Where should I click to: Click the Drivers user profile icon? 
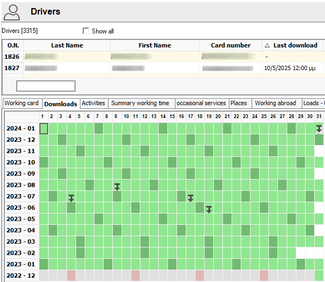click(12, 12)
